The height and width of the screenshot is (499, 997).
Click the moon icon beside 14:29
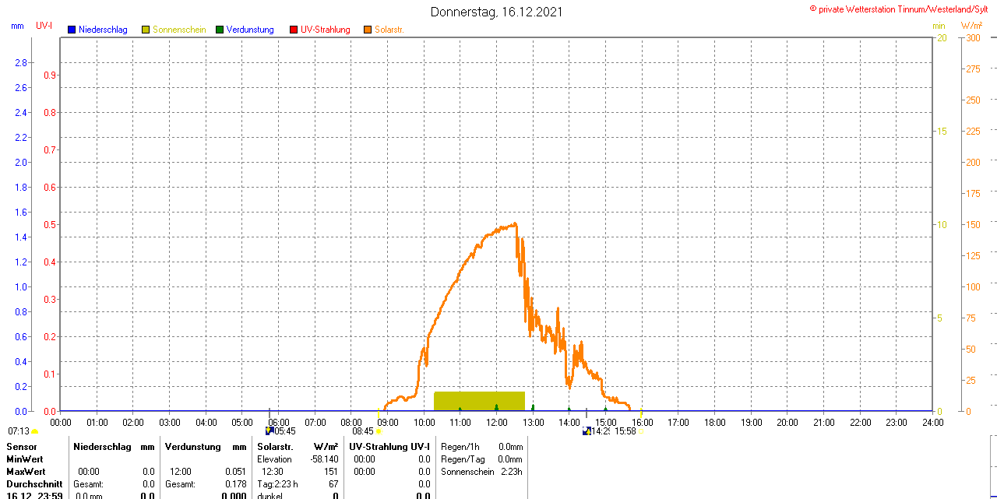coord(587,431)
